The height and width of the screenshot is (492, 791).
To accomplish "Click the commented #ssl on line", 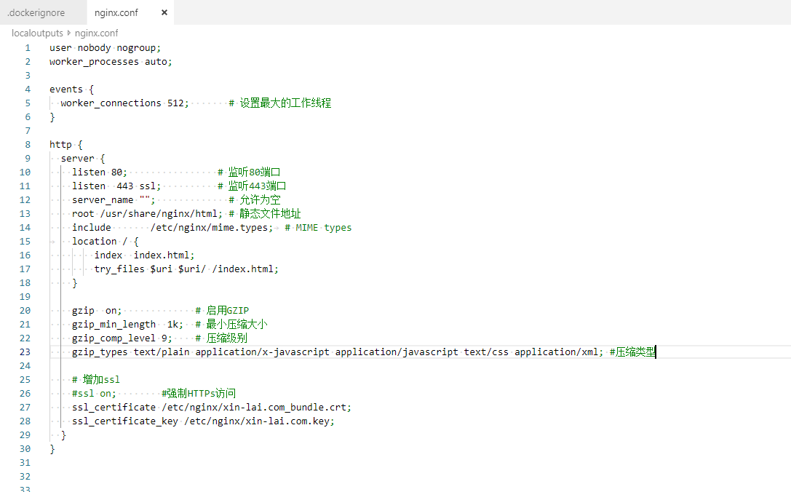I will [94, 394].
